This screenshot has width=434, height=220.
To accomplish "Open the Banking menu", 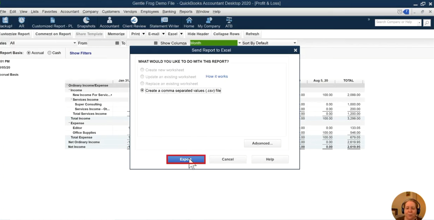I will point(169,12).
